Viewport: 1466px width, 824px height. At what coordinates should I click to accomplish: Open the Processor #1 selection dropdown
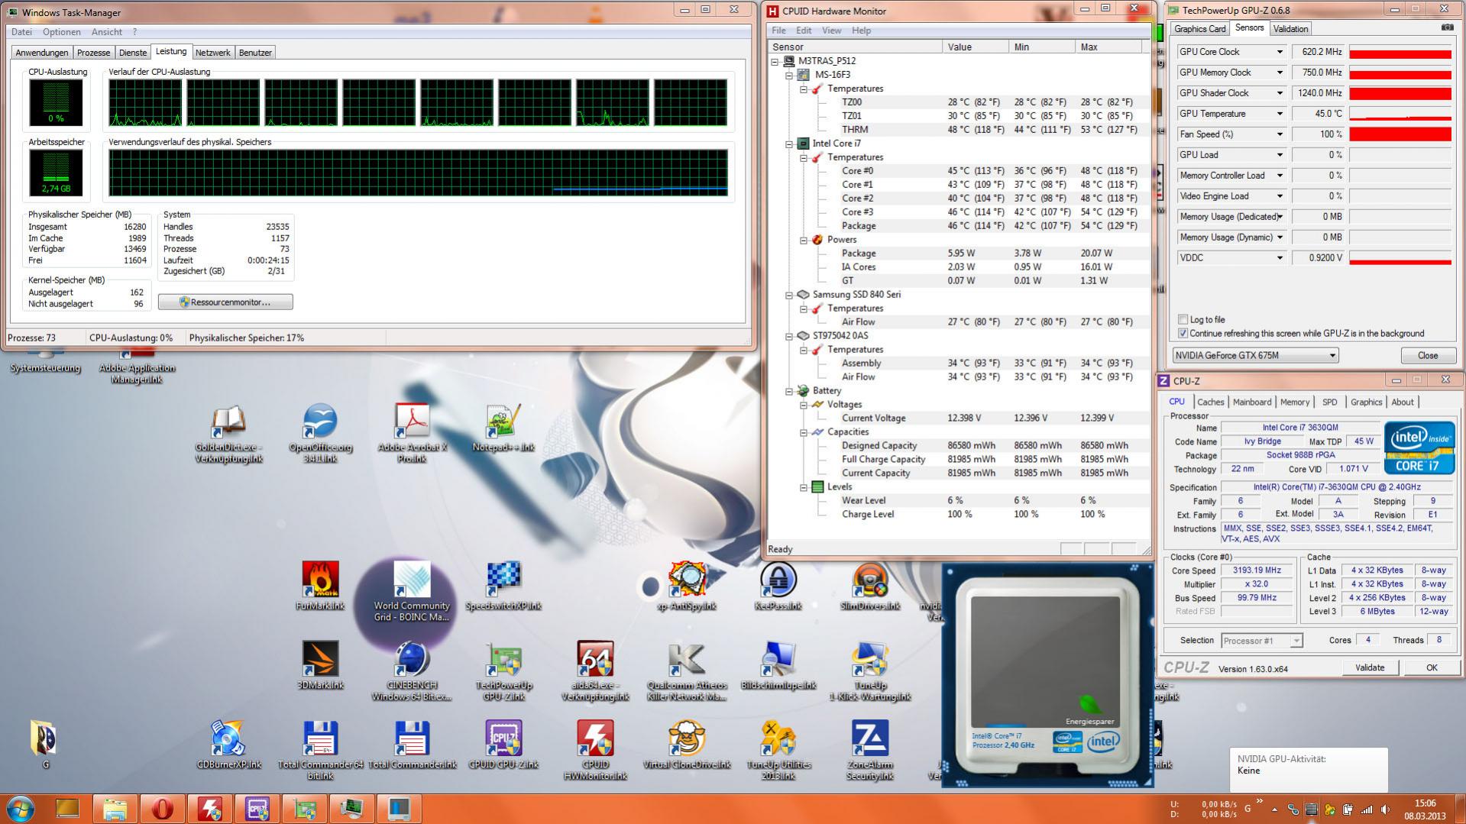(x=1261, y=641)
